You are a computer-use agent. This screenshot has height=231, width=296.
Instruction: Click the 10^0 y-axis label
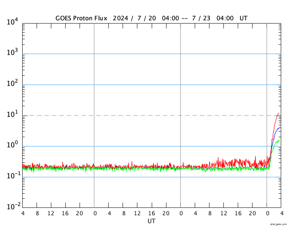[x=12, y=145]
